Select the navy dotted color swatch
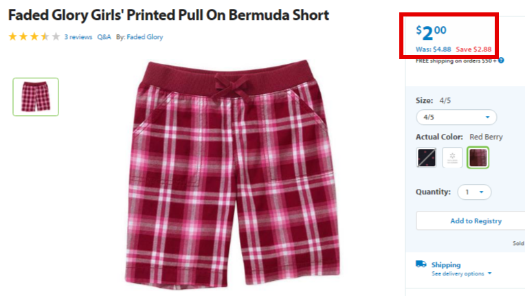525x296 pixels. 426,157
